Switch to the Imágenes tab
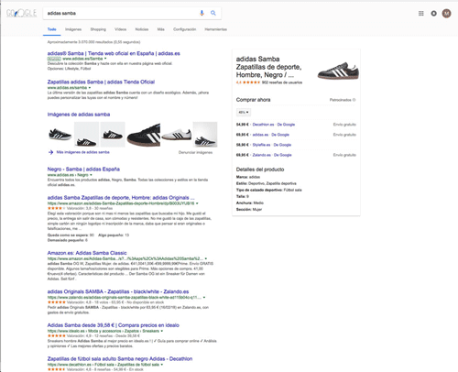The width and height of the screenshot is (458, 372). coord(73,29)
